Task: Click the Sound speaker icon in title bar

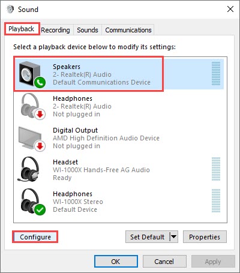Action: [10, 9]
